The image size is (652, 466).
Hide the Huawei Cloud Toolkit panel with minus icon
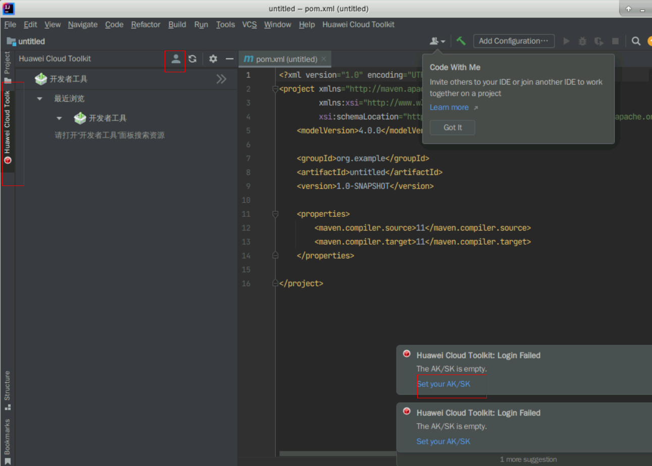229,59
